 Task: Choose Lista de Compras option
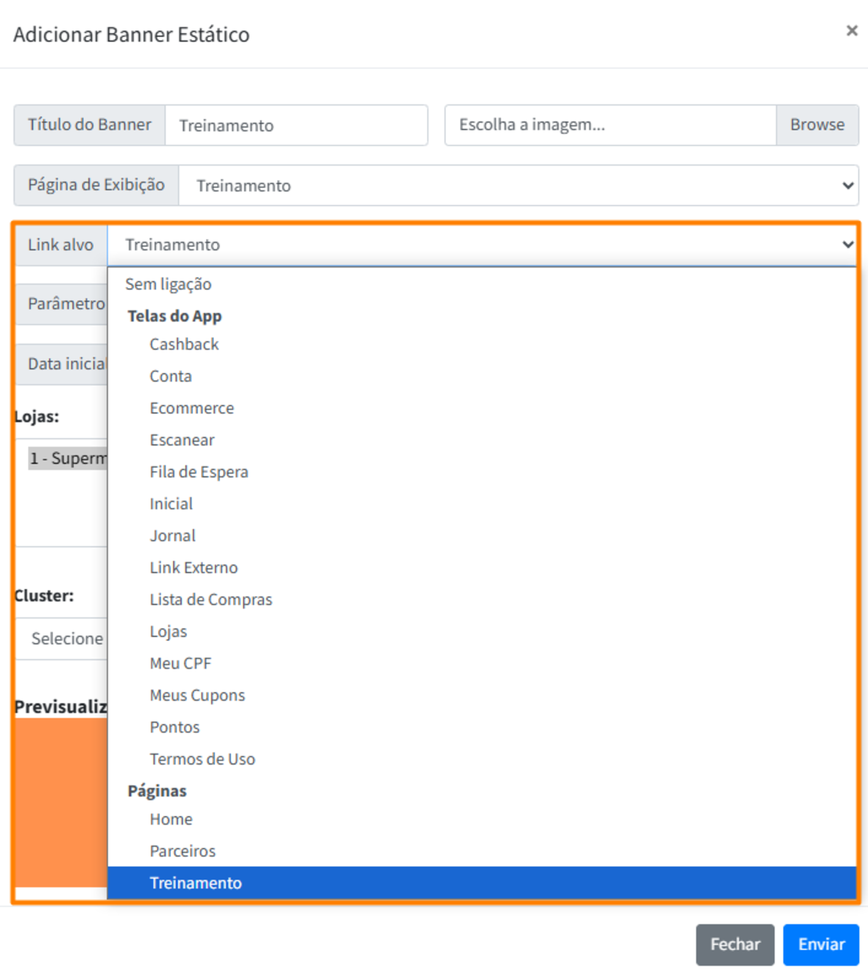(211, 600)
